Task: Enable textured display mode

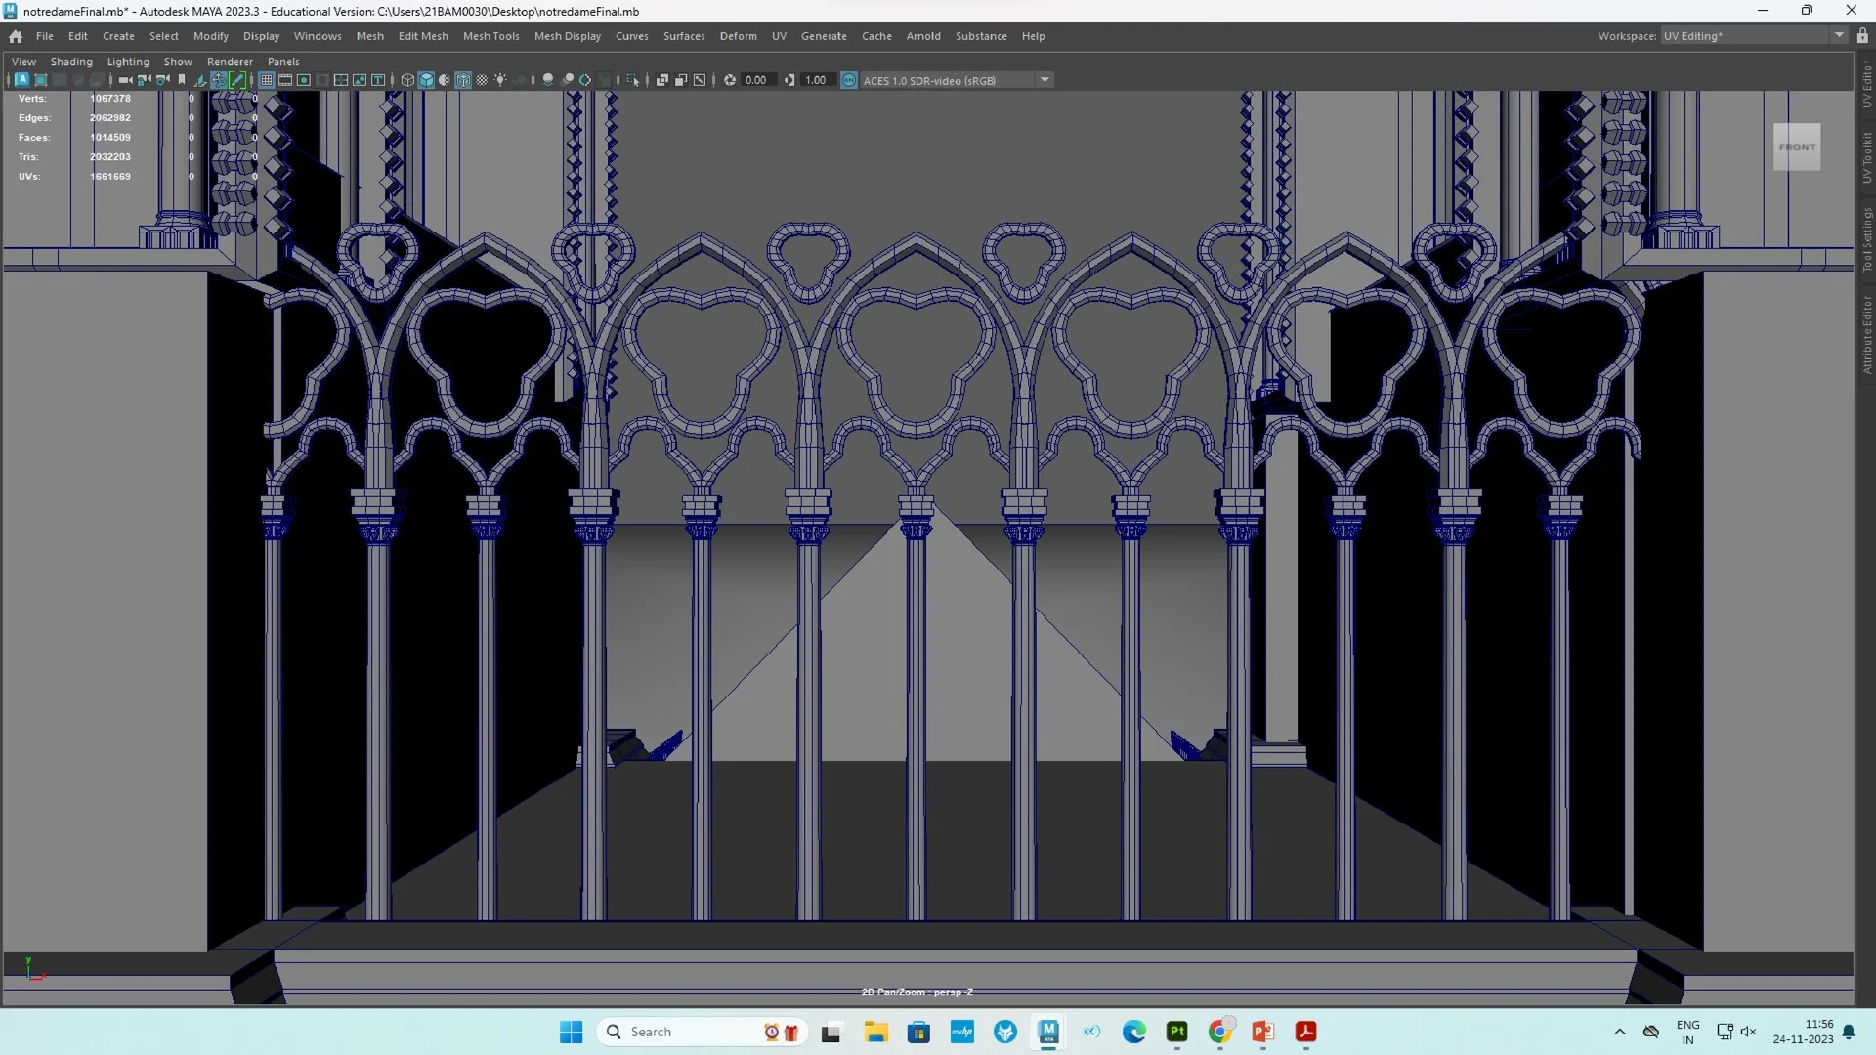Action: coord(463,80)
